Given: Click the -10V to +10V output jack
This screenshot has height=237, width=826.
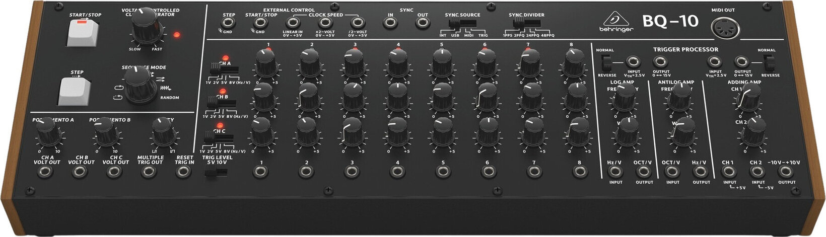Looking at the screenshot, I should [x=786, y=173].
